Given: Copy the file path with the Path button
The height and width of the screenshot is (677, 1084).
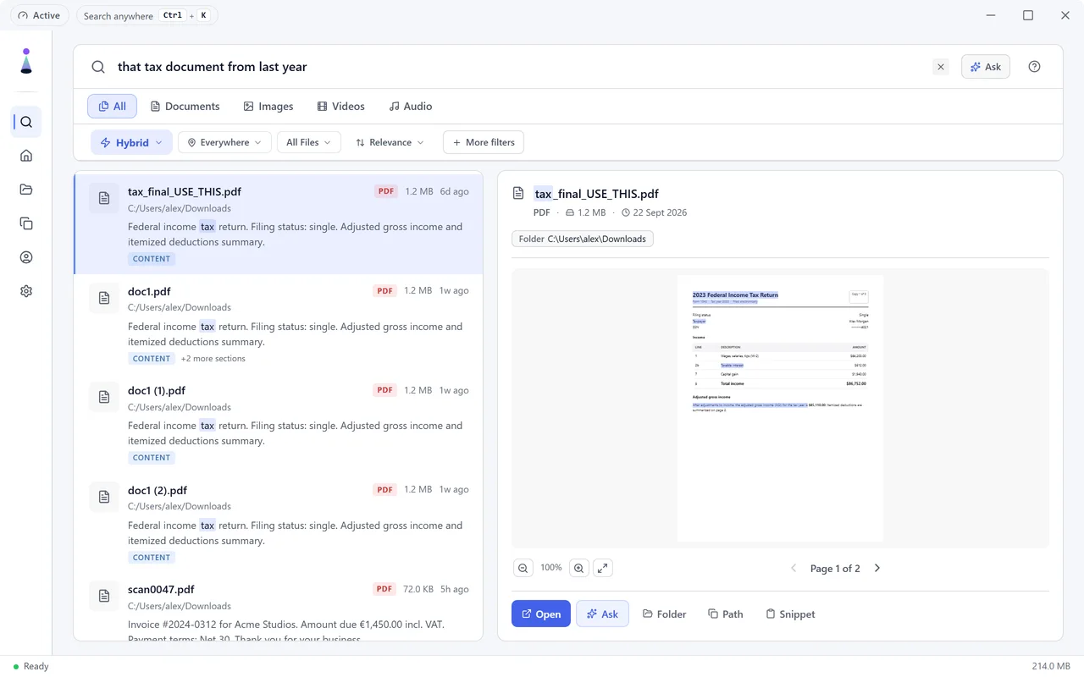Looking at the screenshot, I should click(x=726, y=614).
